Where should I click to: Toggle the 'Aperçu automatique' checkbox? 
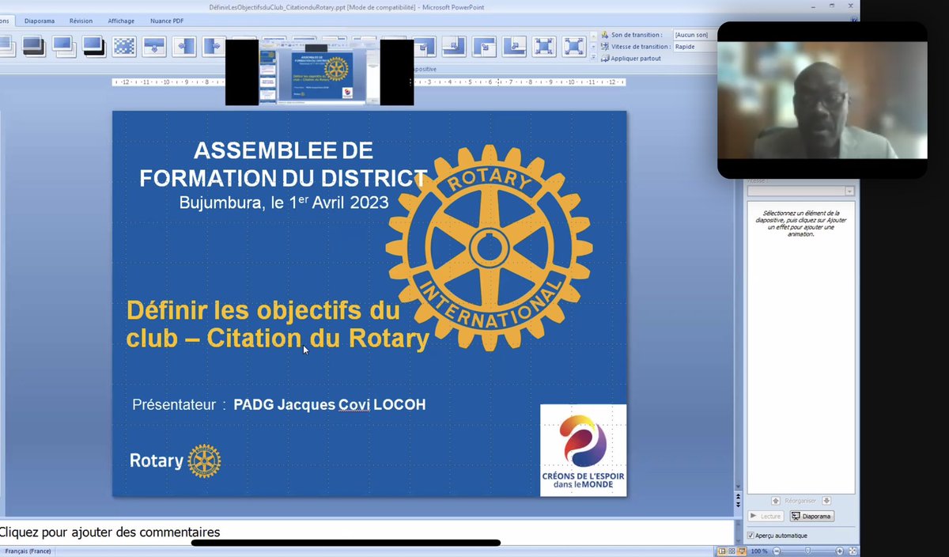coord(751,536)
